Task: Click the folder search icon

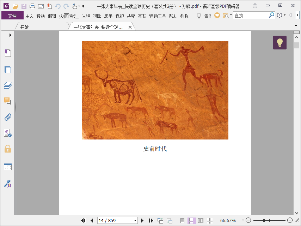Action: 226,15
